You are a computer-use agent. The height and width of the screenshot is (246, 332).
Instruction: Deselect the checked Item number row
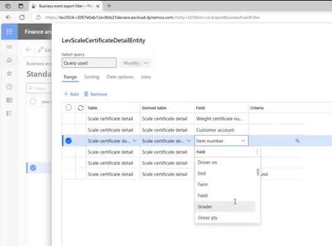69,141
